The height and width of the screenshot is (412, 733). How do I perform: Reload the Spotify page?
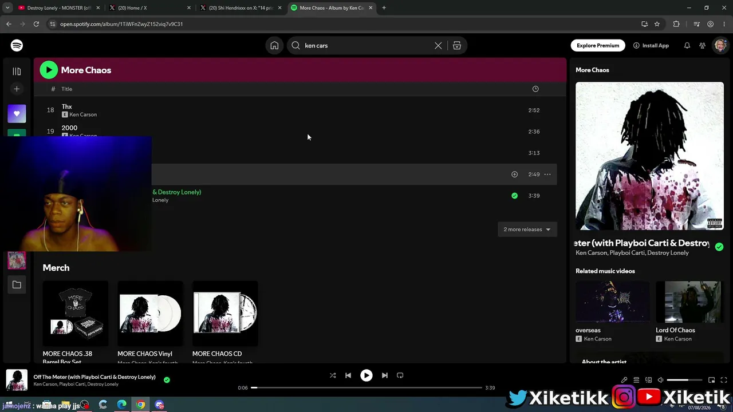coord(36,24)
